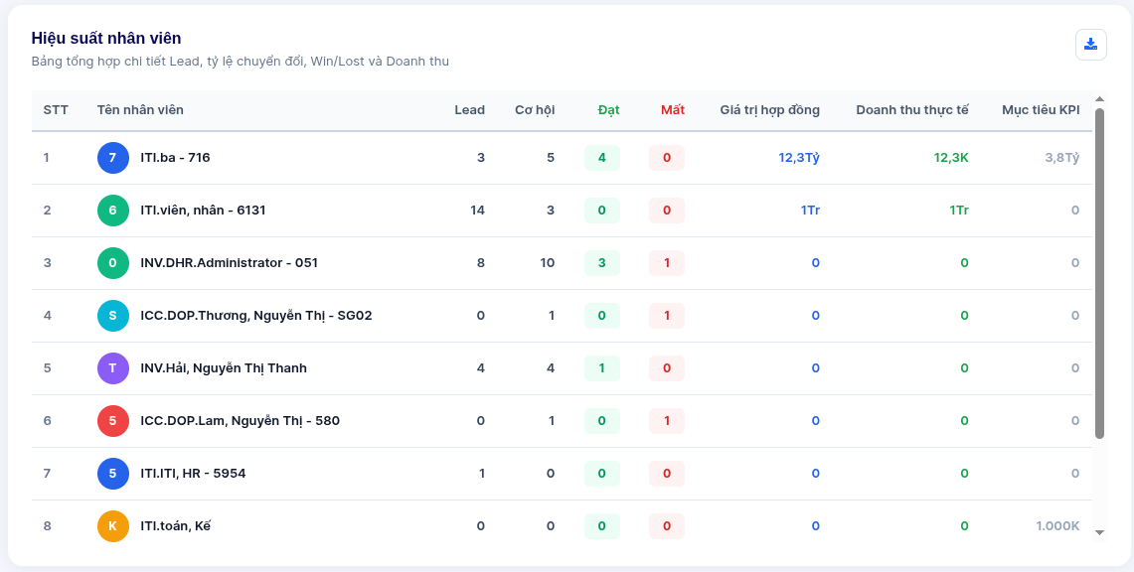Click the green avatar for ITI.viên, nhân - 6131
This screenshot has width=1134, height=572.
pyautogui.click(x=113, y=211)
